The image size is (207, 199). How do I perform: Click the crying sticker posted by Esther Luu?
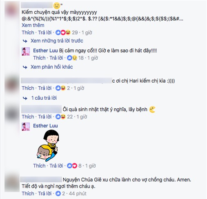[x=48, y=145]
